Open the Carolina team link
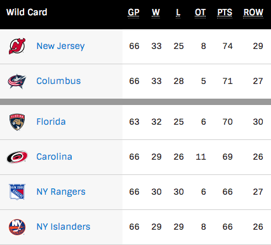 [x=55, y=157]
